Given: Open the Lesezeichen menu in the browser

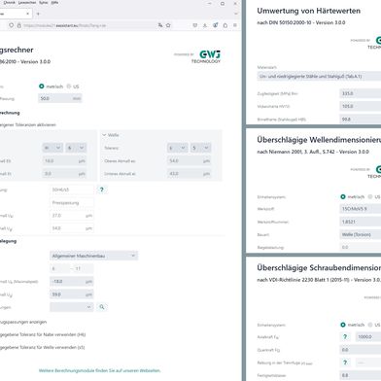Looking at the screenshot, I should pyautogui.click(x=27, y=3).
